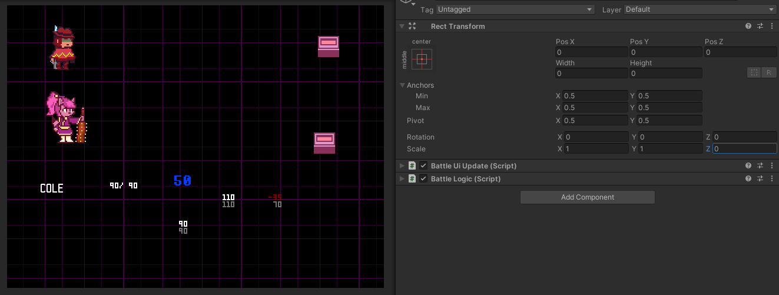Select the red-hat character sprite

pyautogui.click(x=62, y=48)
